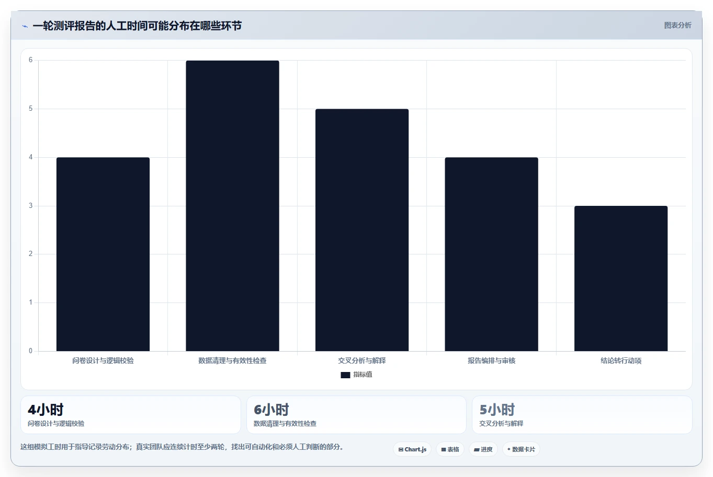Viewport: 713px width, 477px height.
Task: Click the Chart.js tag
Action: point(412,449)
